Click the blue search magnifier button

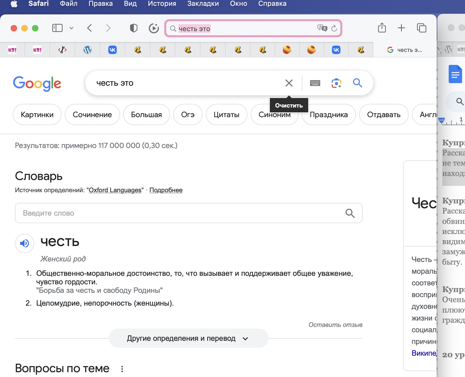click(358, 83)
